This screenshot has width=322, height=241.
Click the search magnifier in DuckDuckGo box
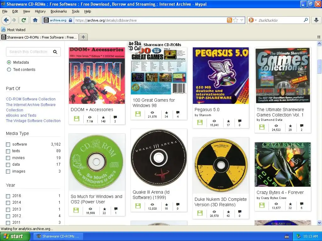click(x=306, y=20)
